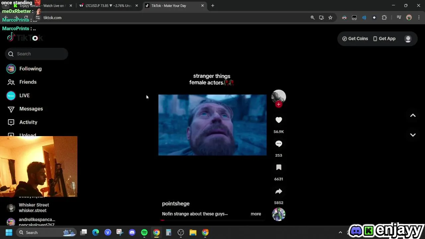
Task: Open the Upload page
Action: (22, 135)
